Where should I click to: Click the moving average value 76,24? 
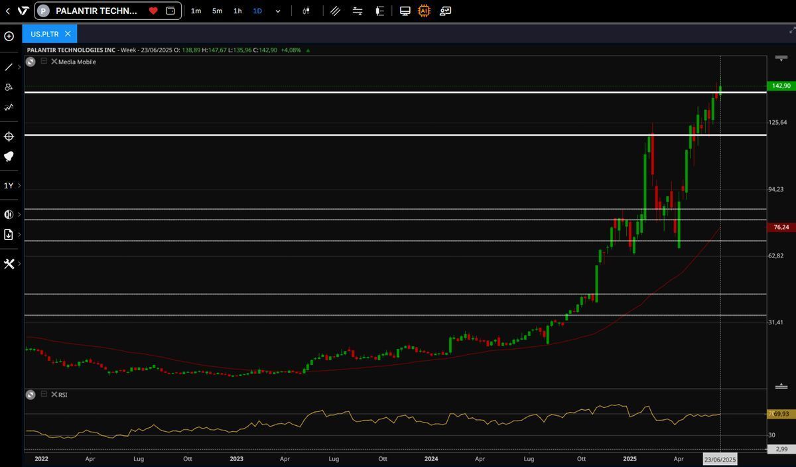[x=781, y=227]
